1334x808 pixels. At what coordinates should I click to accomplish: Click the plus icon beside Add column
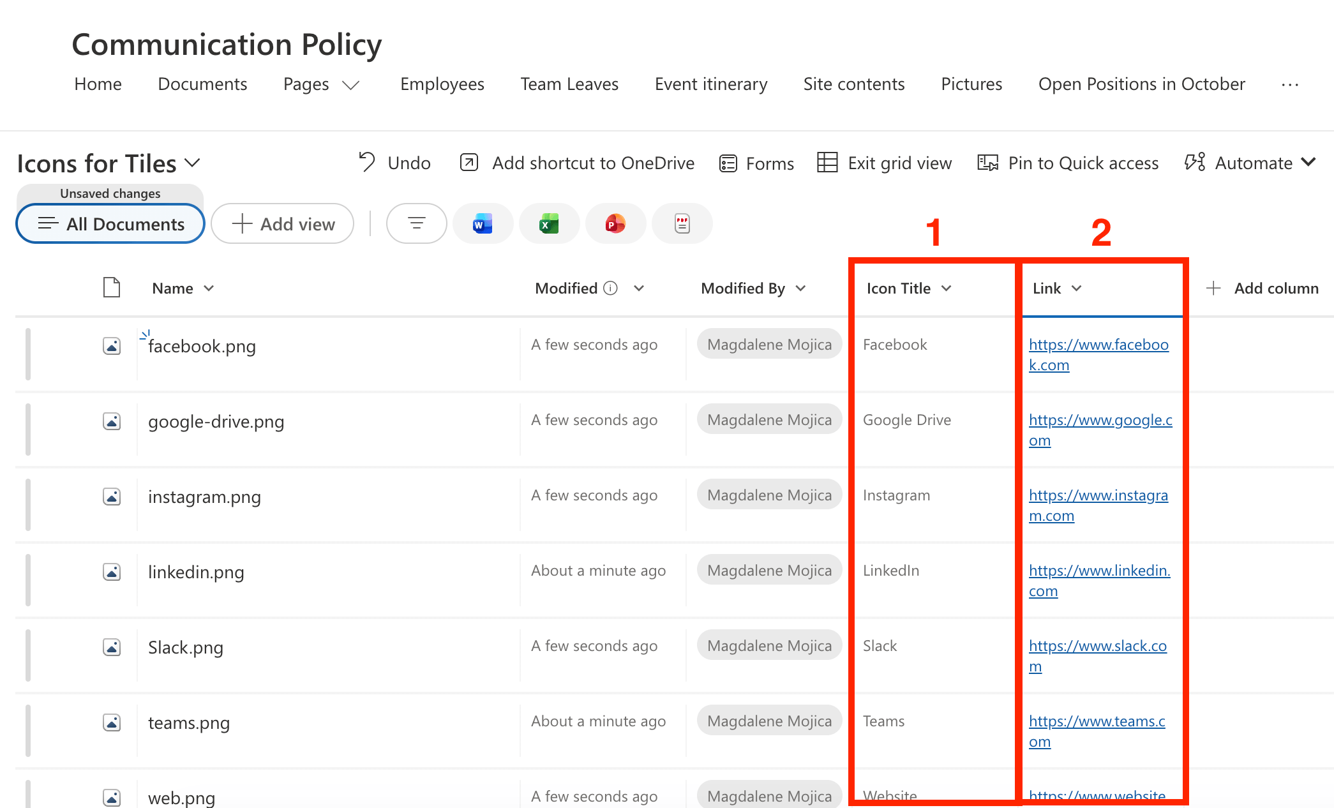pos(1213,288)
